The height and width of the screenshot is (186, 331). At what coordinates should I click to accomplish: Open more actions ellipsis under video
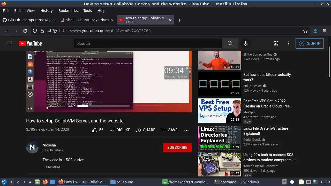[x=186, y=130]
